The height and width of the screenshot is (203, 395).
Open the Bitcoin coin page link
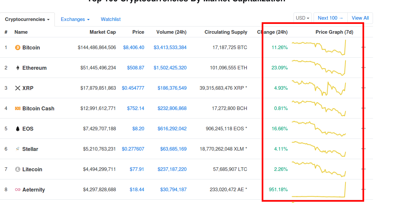31,47
